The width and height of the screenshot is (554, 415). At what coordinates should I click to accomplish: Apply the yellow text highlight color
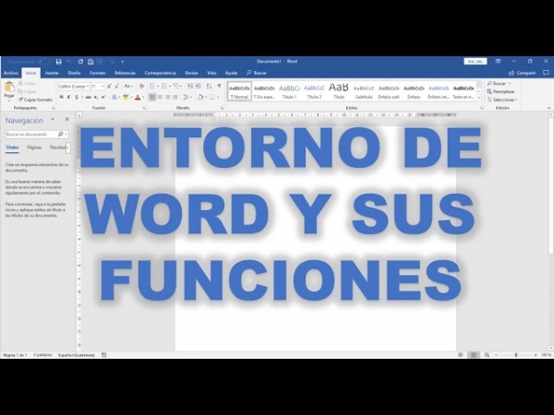pyautogui.click(x=126, y=97)
